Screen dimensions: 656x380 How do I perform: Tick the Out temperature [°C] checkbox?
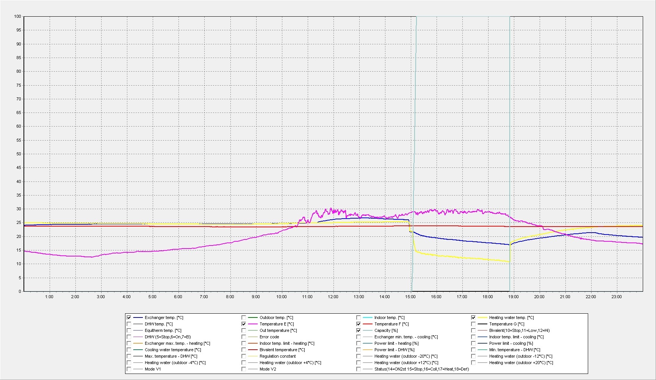pos(244,330)
